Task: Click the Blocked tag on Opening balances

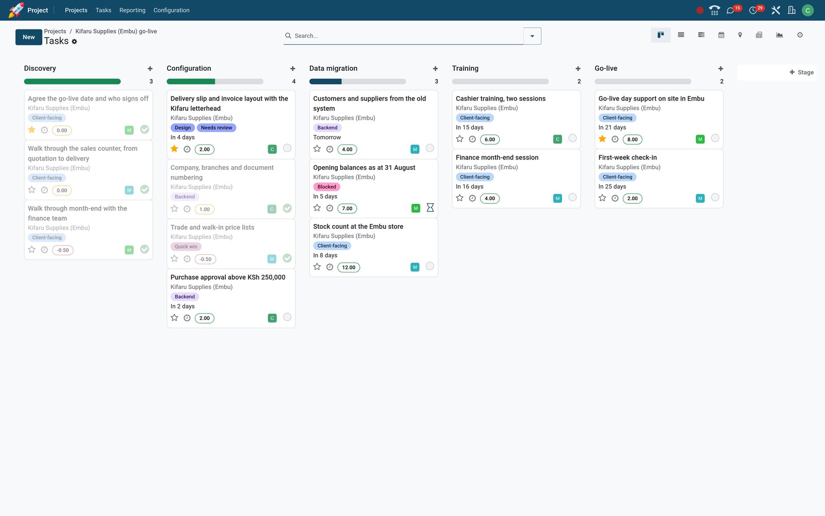Action: (x=327, y=187)
